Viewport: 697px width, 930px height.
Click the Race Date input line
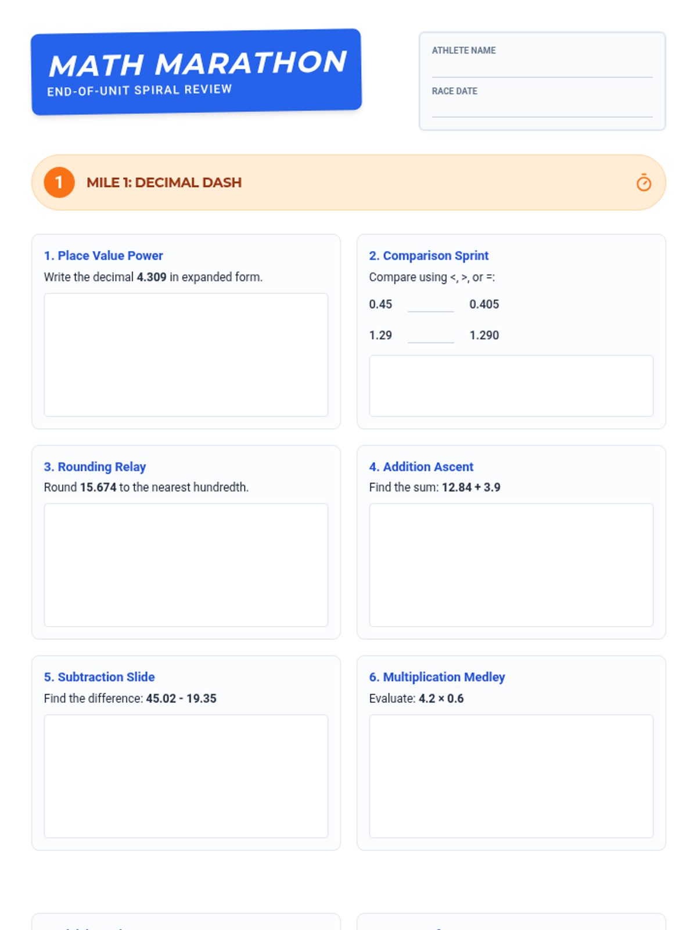pyautogui.click(x=542, y=109)
